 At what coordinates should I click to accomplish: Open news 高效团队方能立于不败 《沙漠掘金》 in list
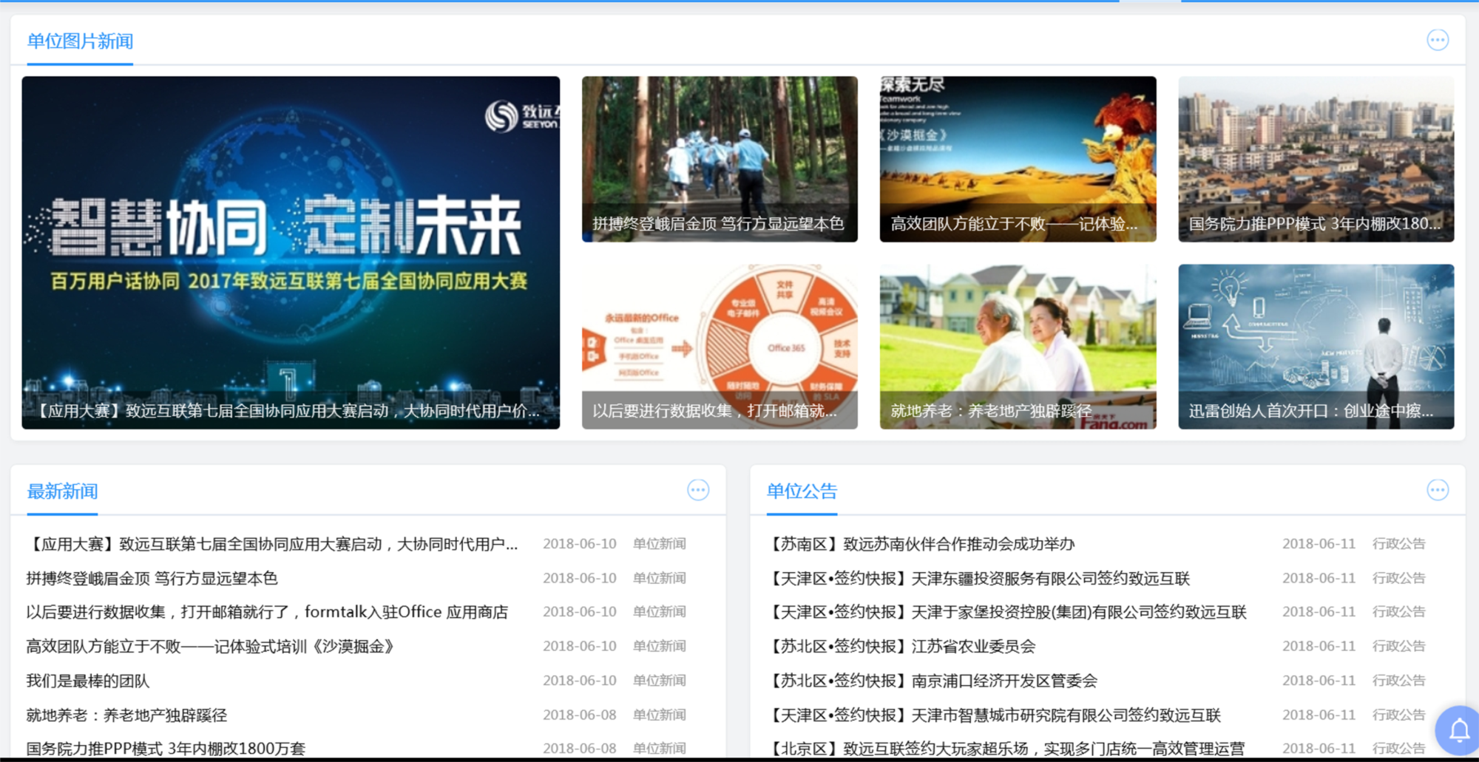pos(210,647)
